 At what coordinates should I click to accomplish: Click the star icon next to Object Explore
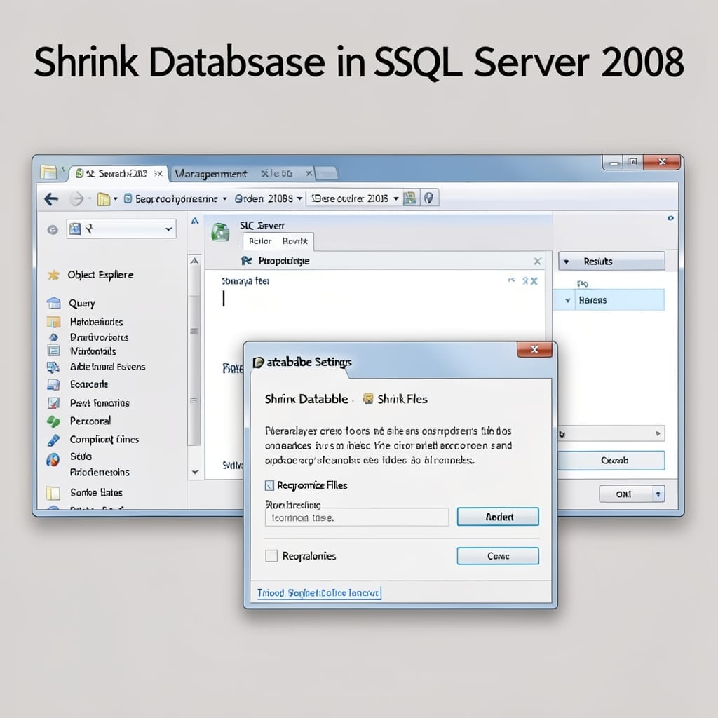(53, 275)
